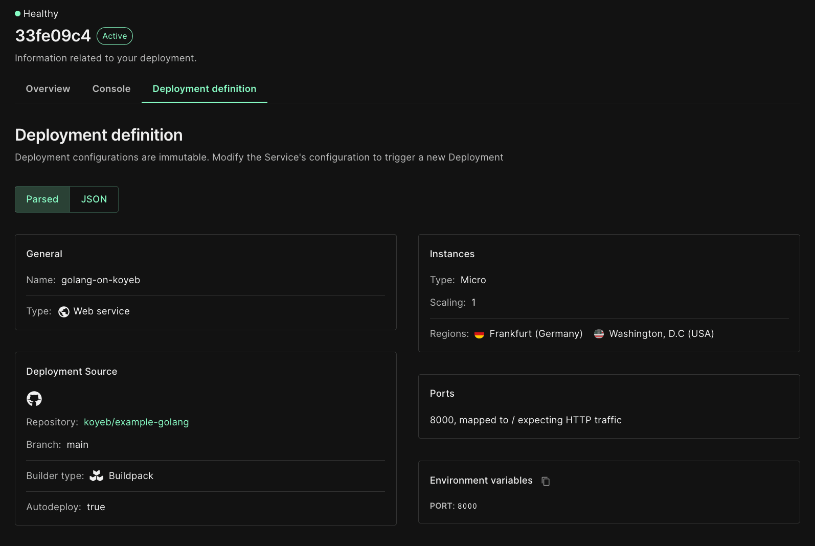
Task: Click the USA flag icon
Action: coord(599,334)
